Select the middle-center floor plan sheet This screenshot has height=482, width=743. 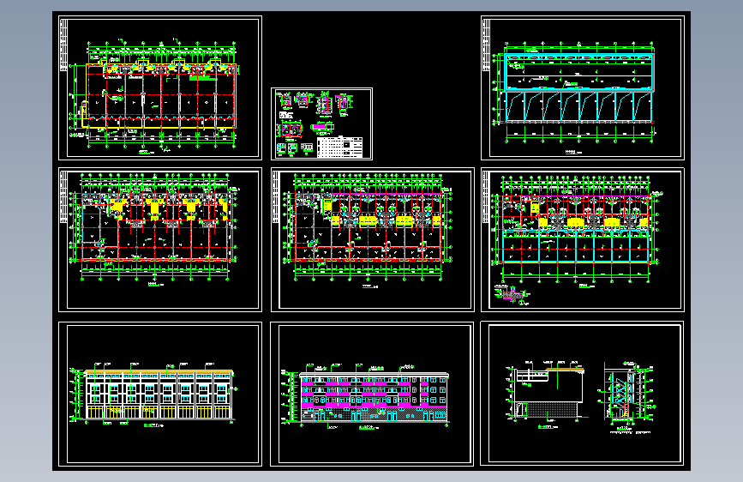[373, 239]
